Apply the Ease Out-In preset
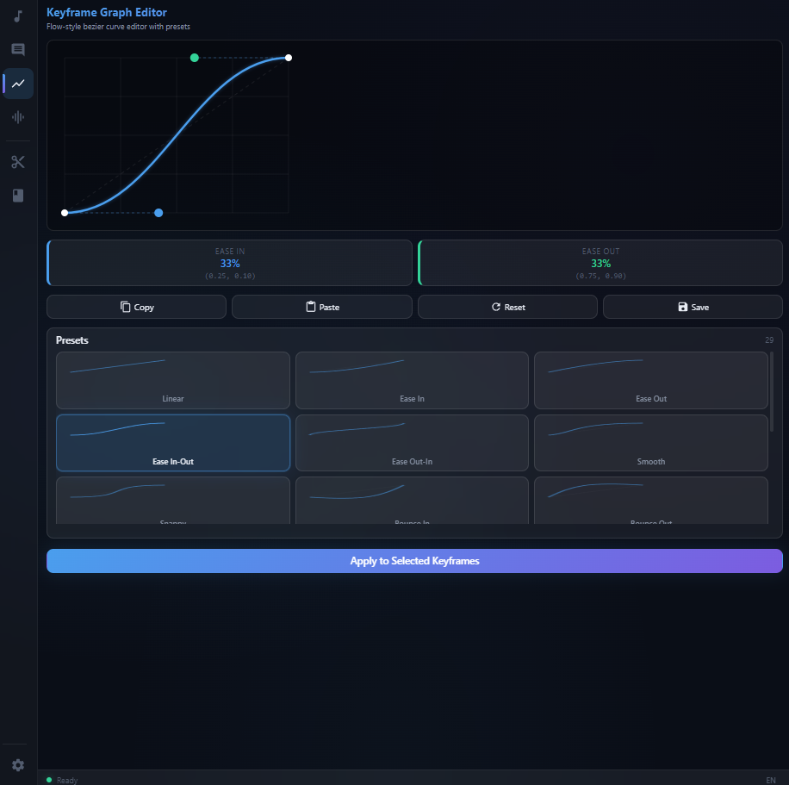The height and width of the screenshot is (785, 789). 412,443
